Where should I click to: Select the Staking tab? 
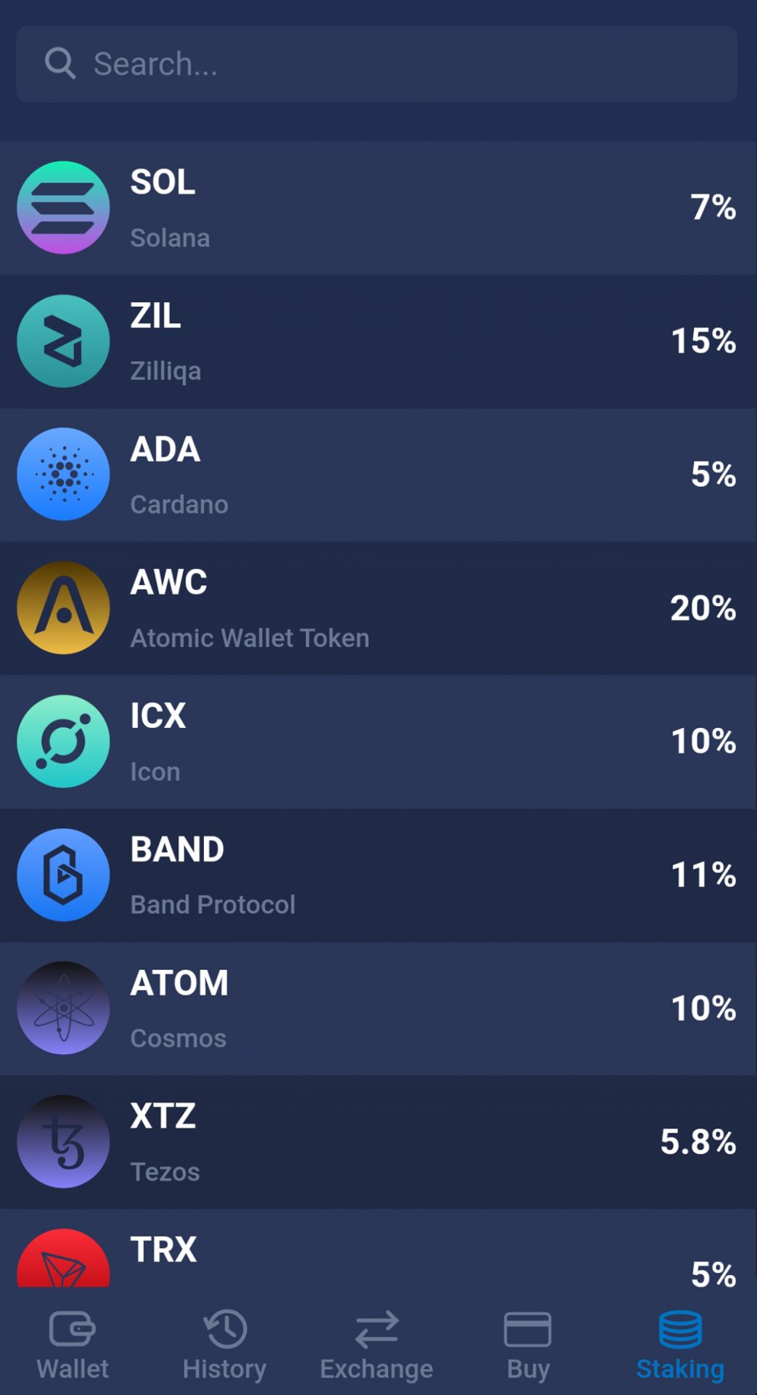click(680, 1344)
